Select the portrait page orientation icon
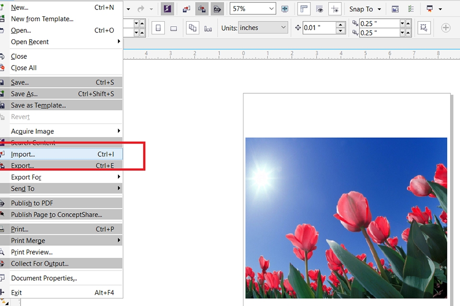 tap(158, 27)
